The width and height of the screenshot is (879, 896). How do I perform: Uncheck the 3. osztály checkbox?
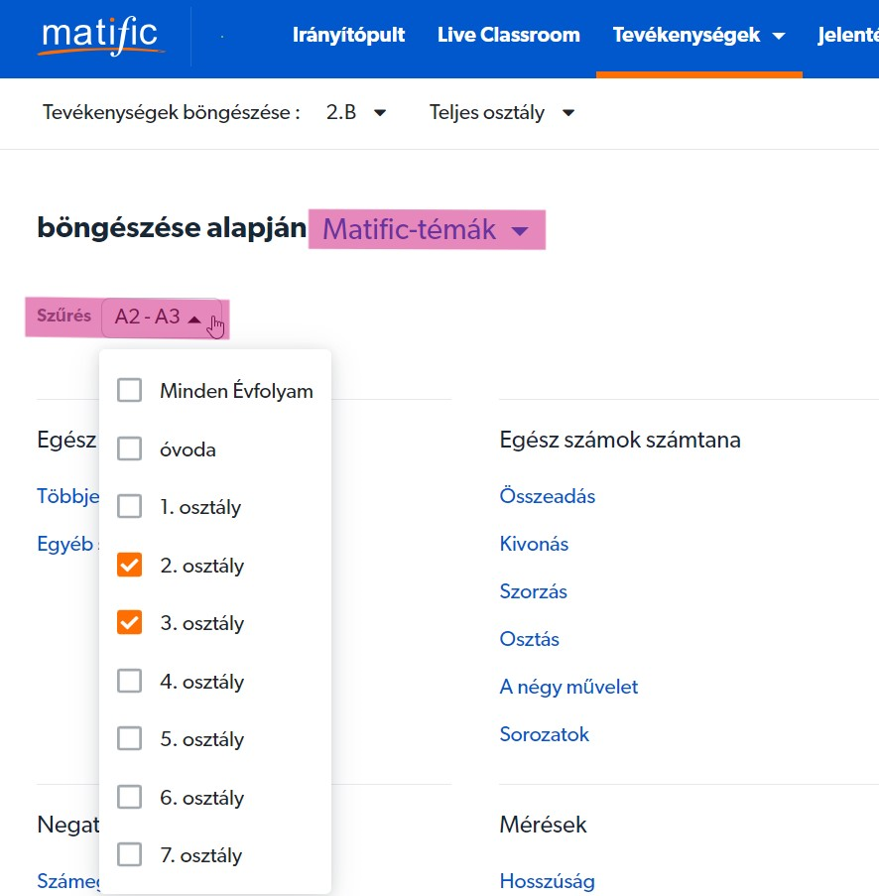click(130, 622)
